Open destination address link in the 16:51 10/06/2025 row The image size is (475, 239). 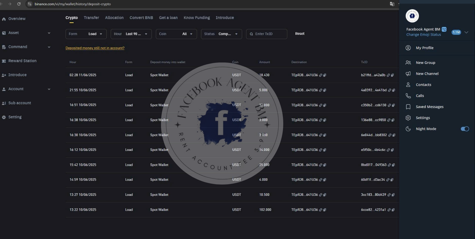[x=321, y=105]
